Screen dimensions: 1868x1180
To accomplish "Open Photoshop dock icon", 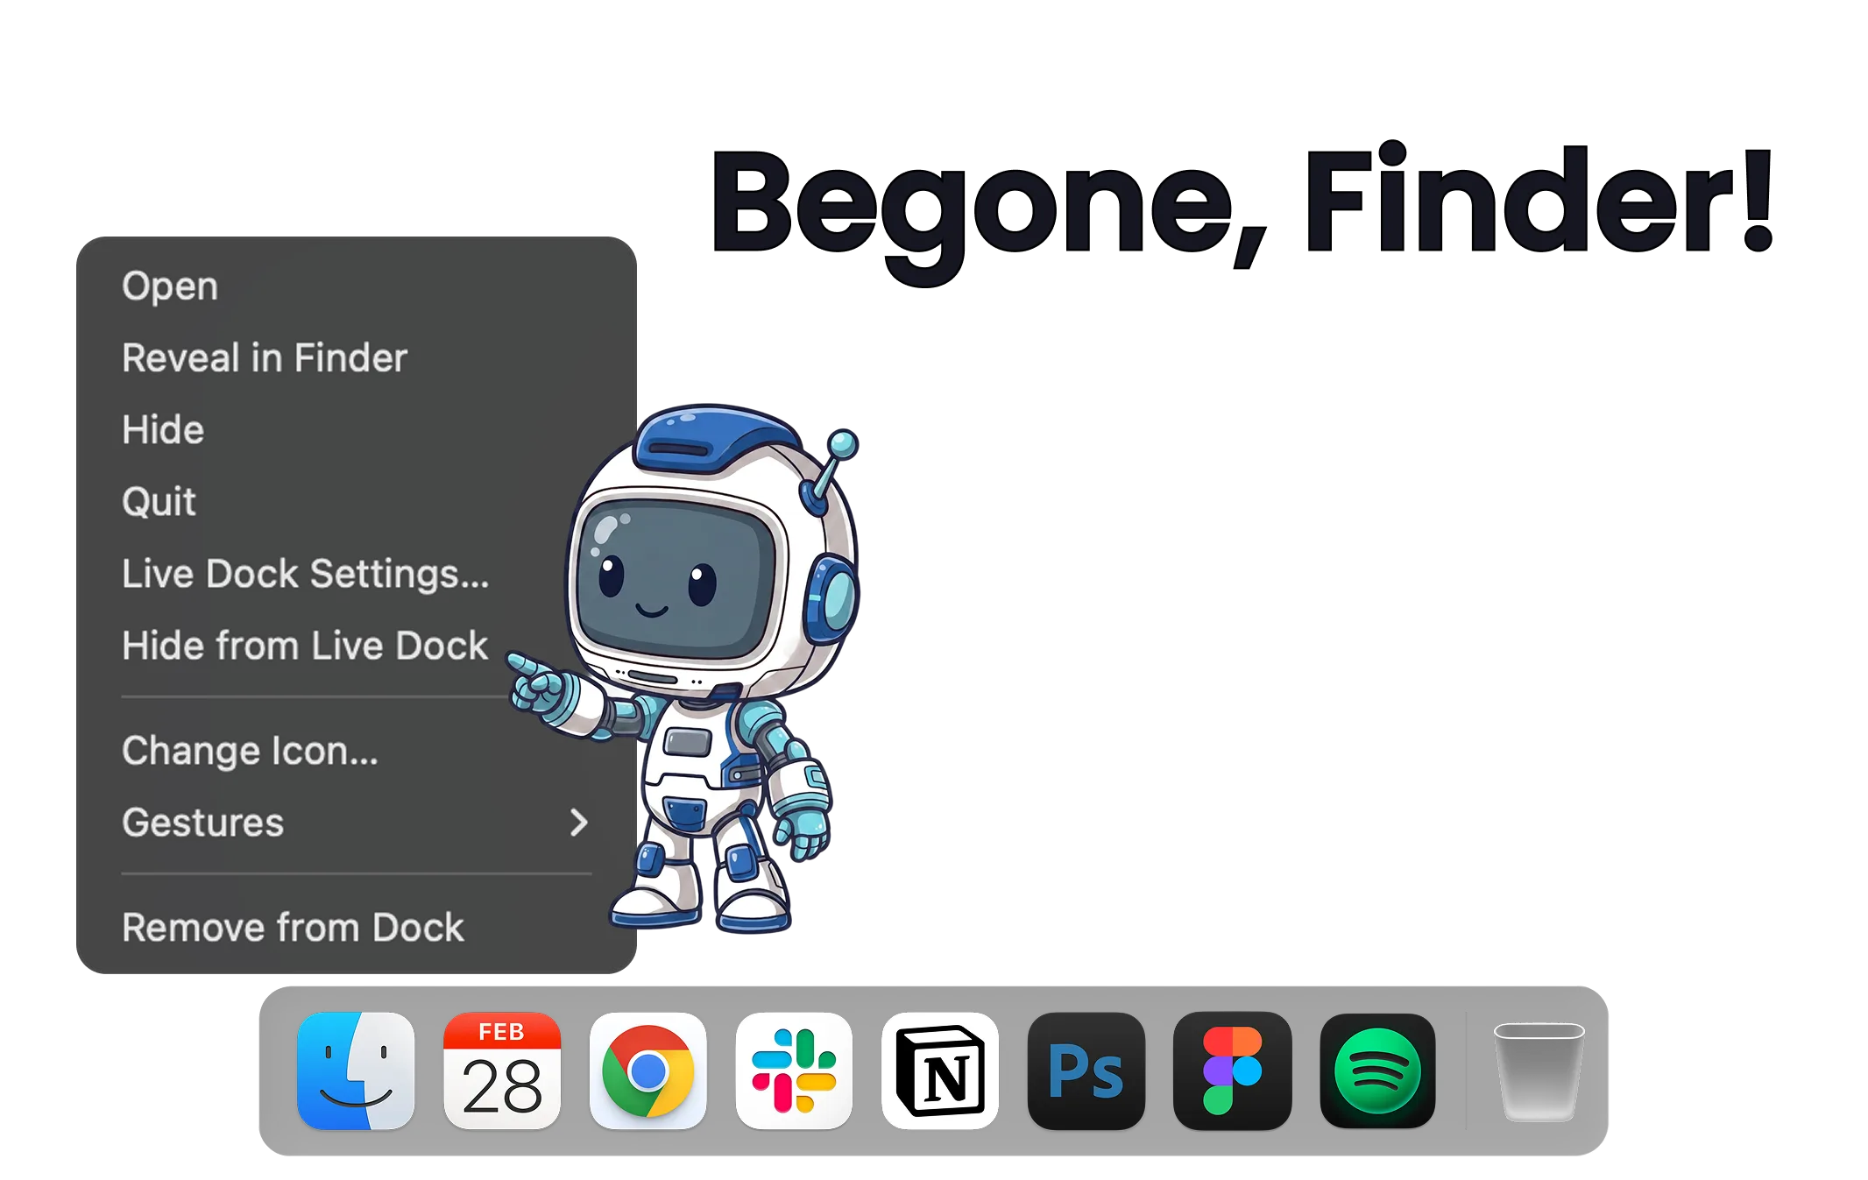I will [1086, 1070].
